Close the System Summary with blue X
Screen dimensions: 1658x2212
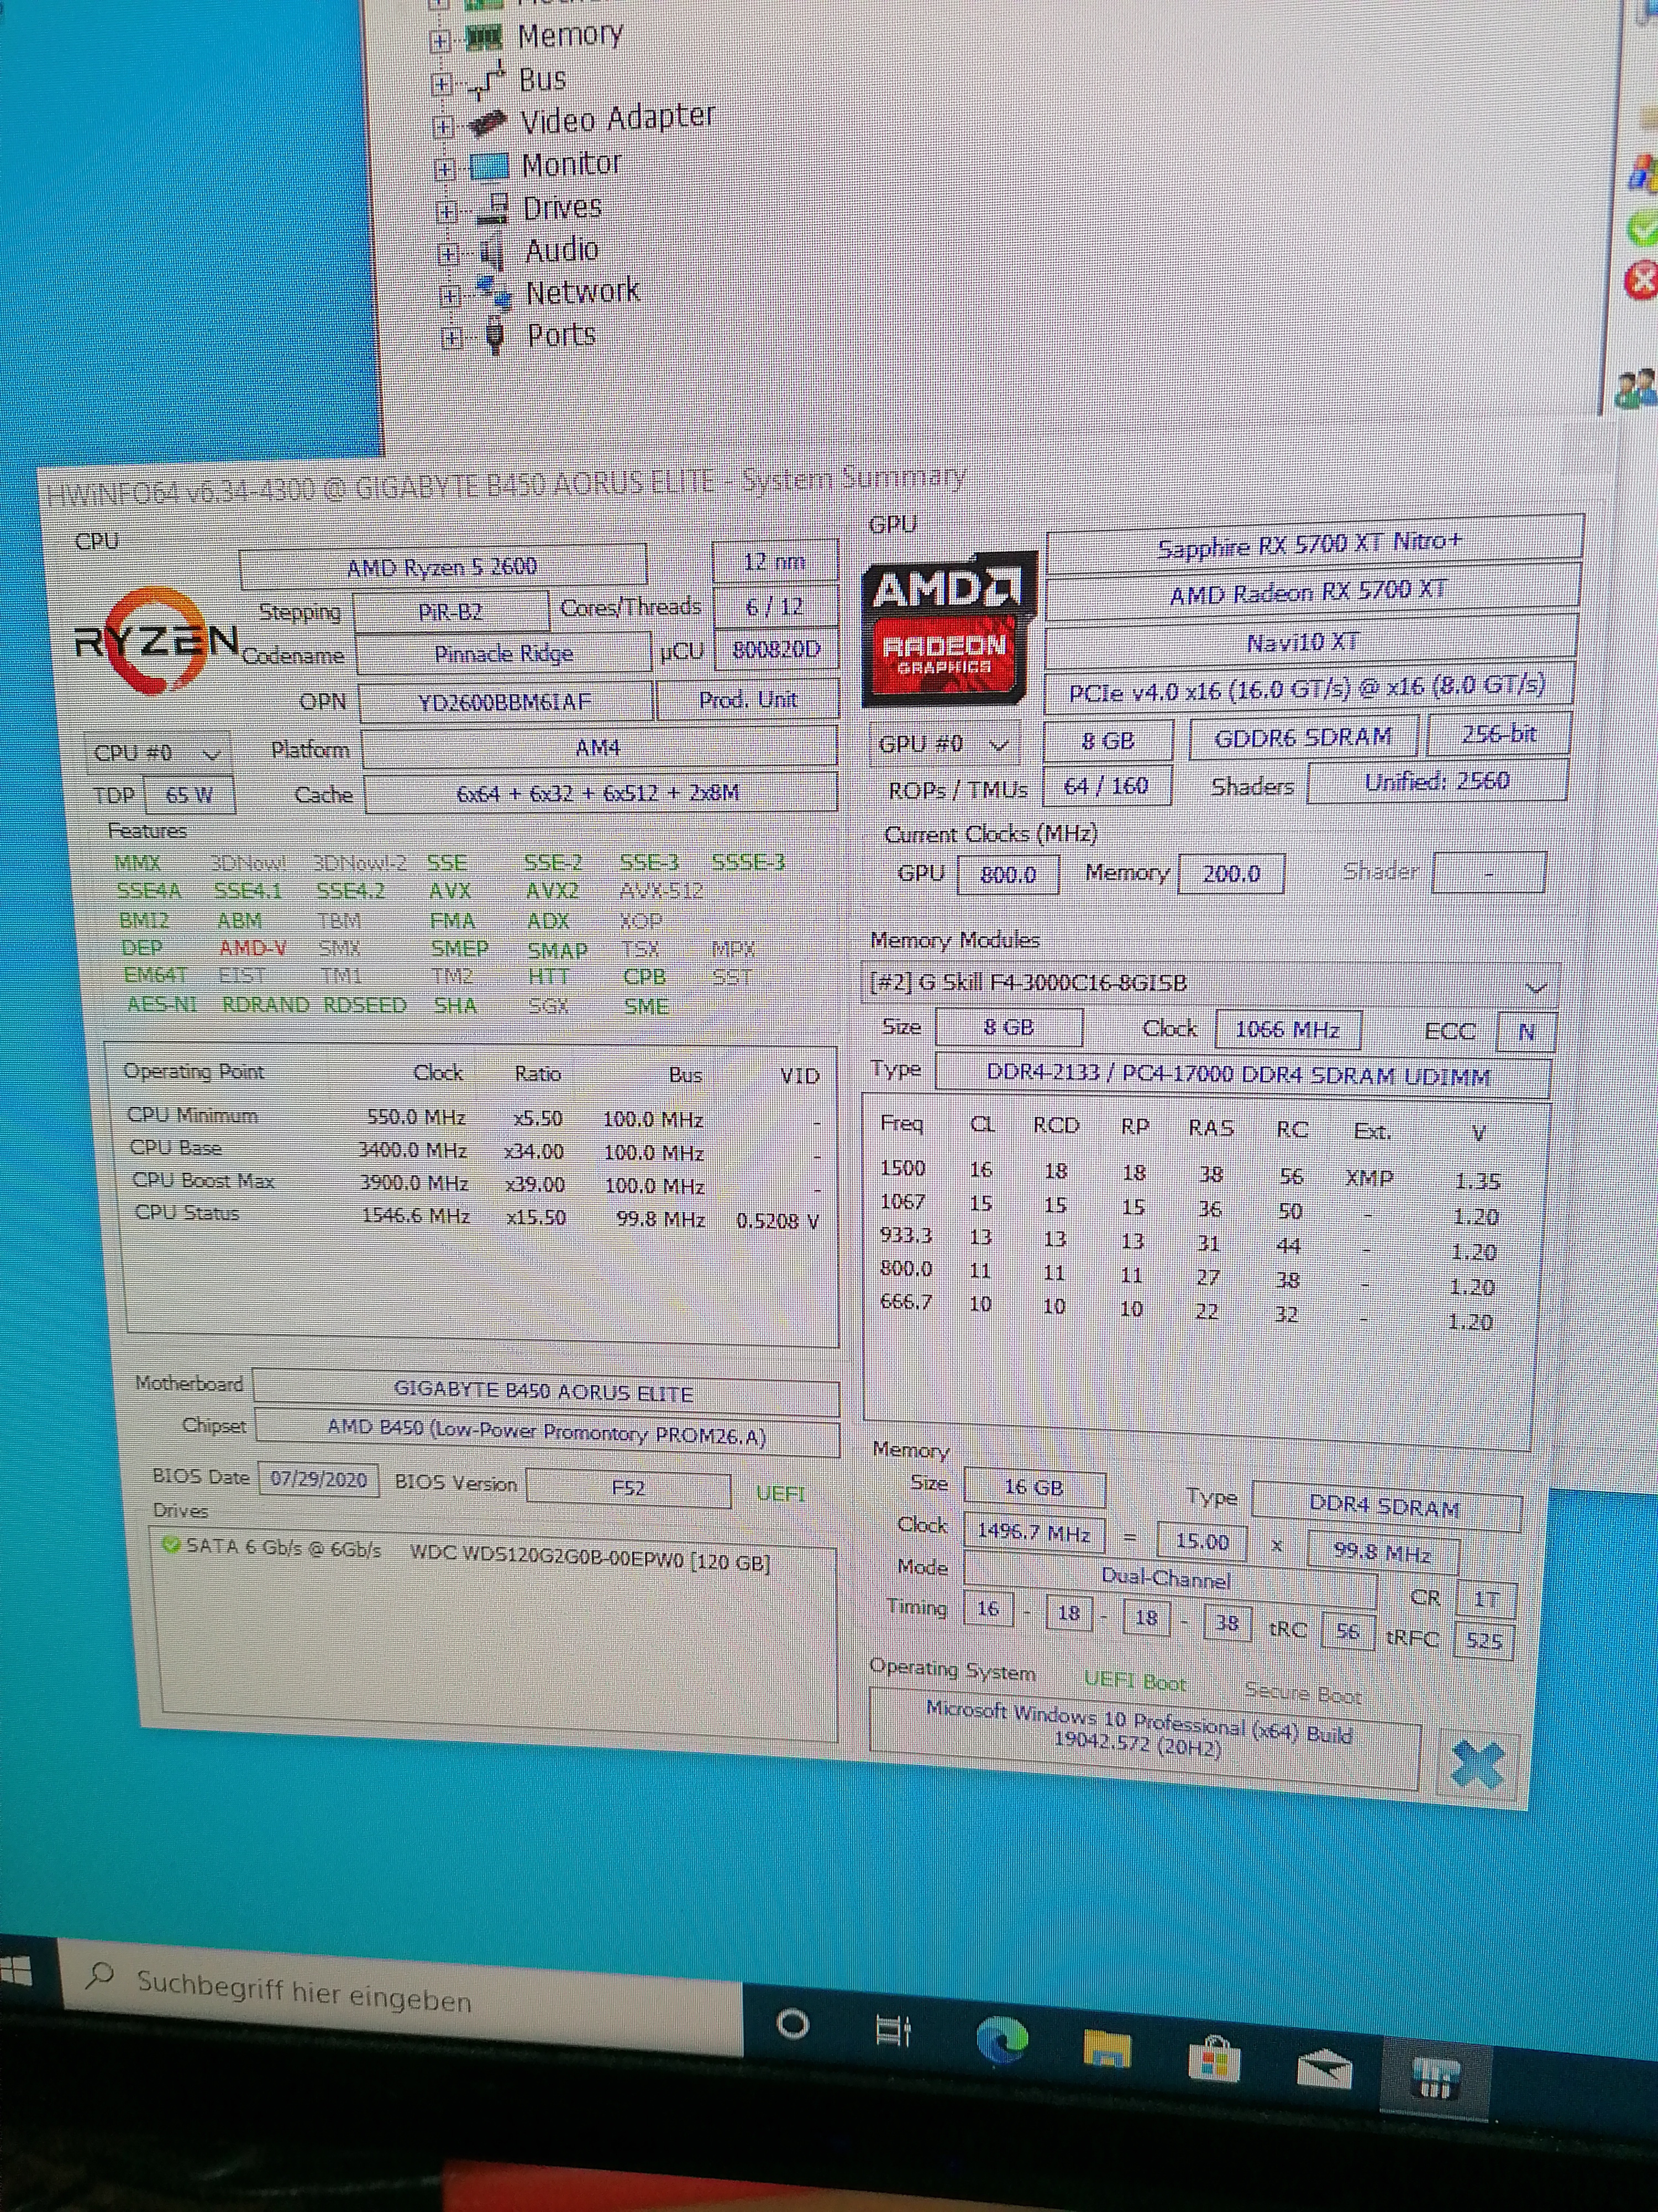1476,1763
